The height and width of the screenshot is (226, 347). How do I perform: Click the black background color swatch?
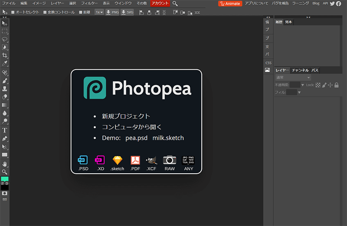5,188
